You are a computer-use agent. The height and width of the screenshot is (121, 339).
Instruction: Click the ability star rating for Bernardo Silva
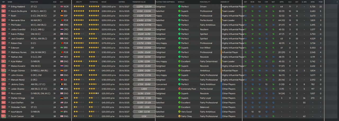click(x=79, y=20)
